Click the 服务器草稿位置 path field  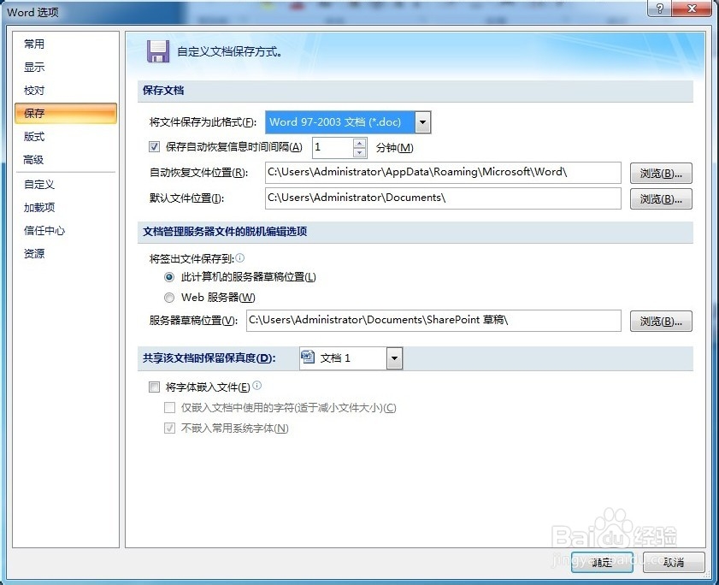pyautogui.click(x=433, y=320)
